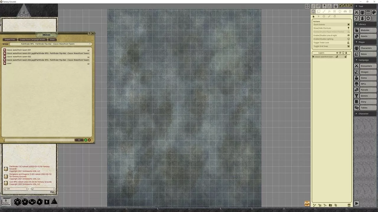
Task: Toggle Enable/Disable Lighting action
Action: click(331, 39)
